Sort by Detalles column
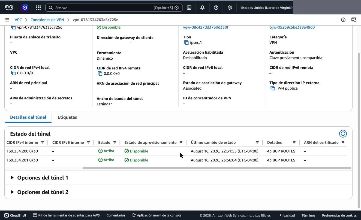This screenshot has height=220, width=361. pyautogui.click(x=294, y=142)
